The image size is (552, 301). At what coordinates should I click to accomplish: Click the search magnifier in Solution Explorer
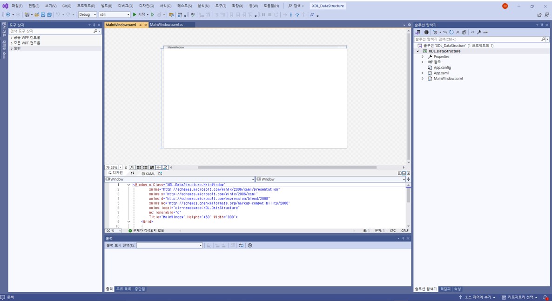(543, 39)
